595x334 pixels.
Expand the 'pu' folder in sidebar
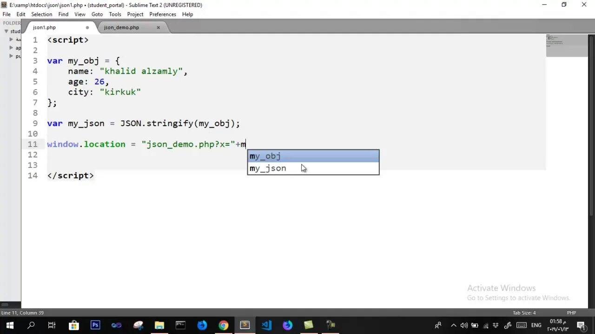[x=11, y=56]
